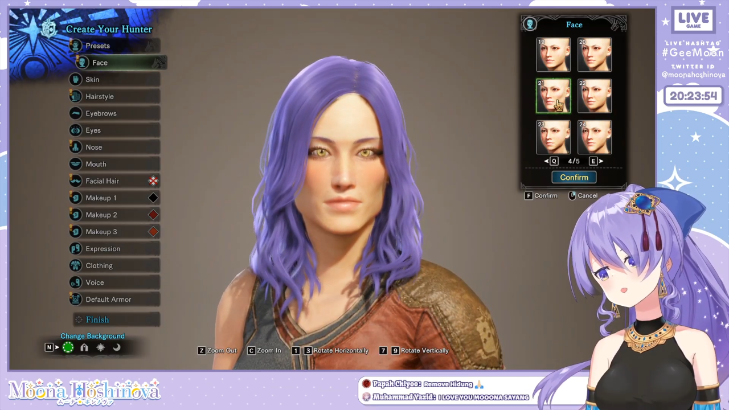Select the Skin hand icon
Image resolution: width=729 pixels, height=410 pixels.
(76, 80)
